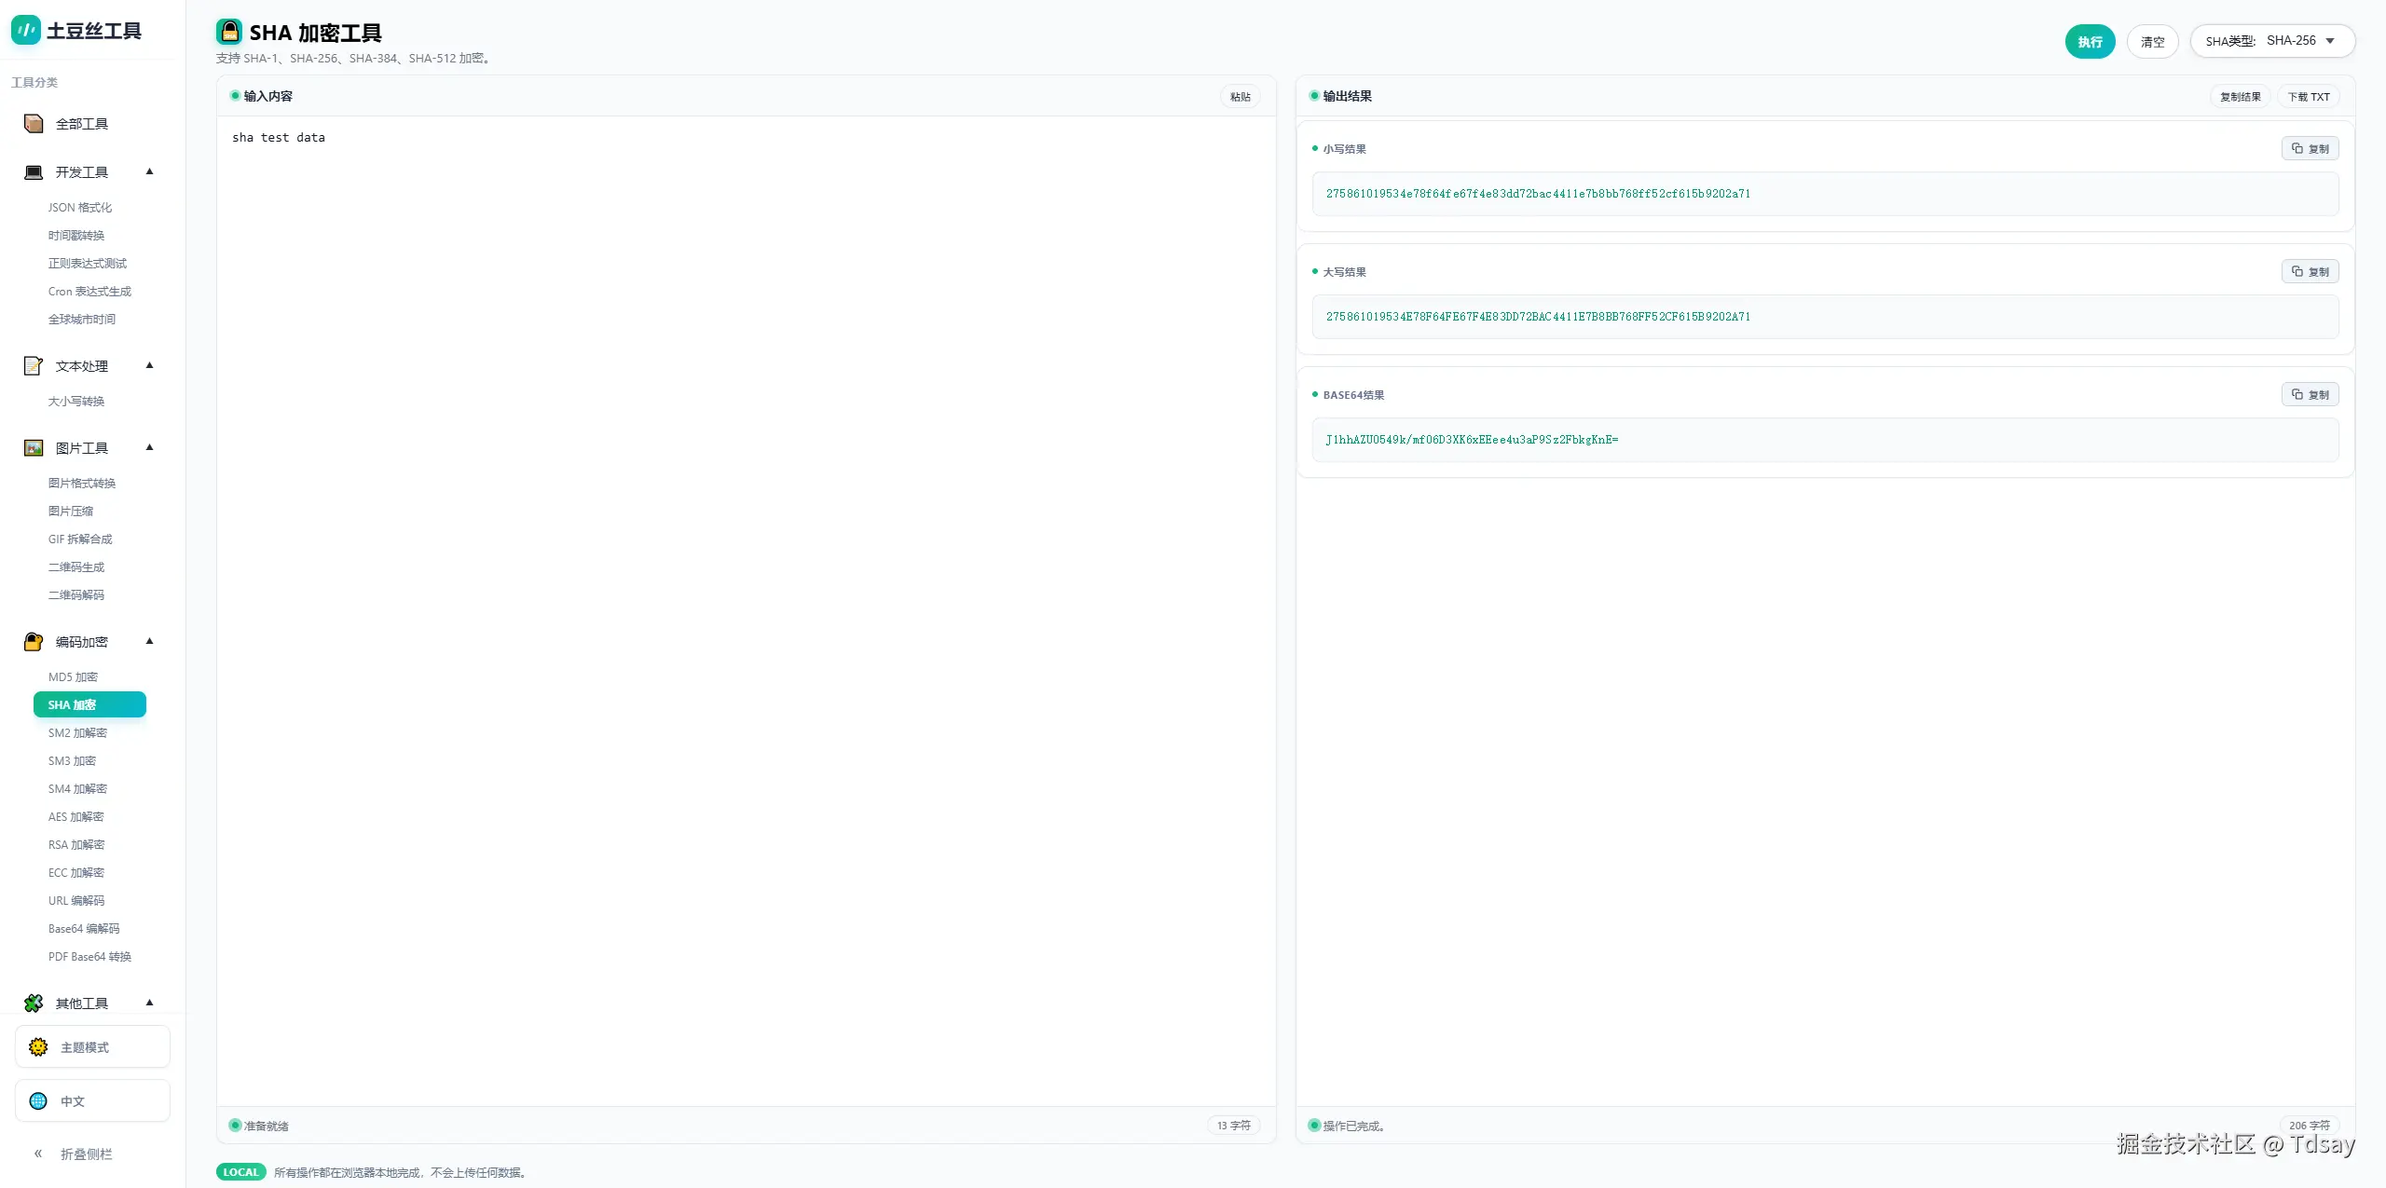Toggle 主题模式 theme switch

click(x=92, y=1047)
